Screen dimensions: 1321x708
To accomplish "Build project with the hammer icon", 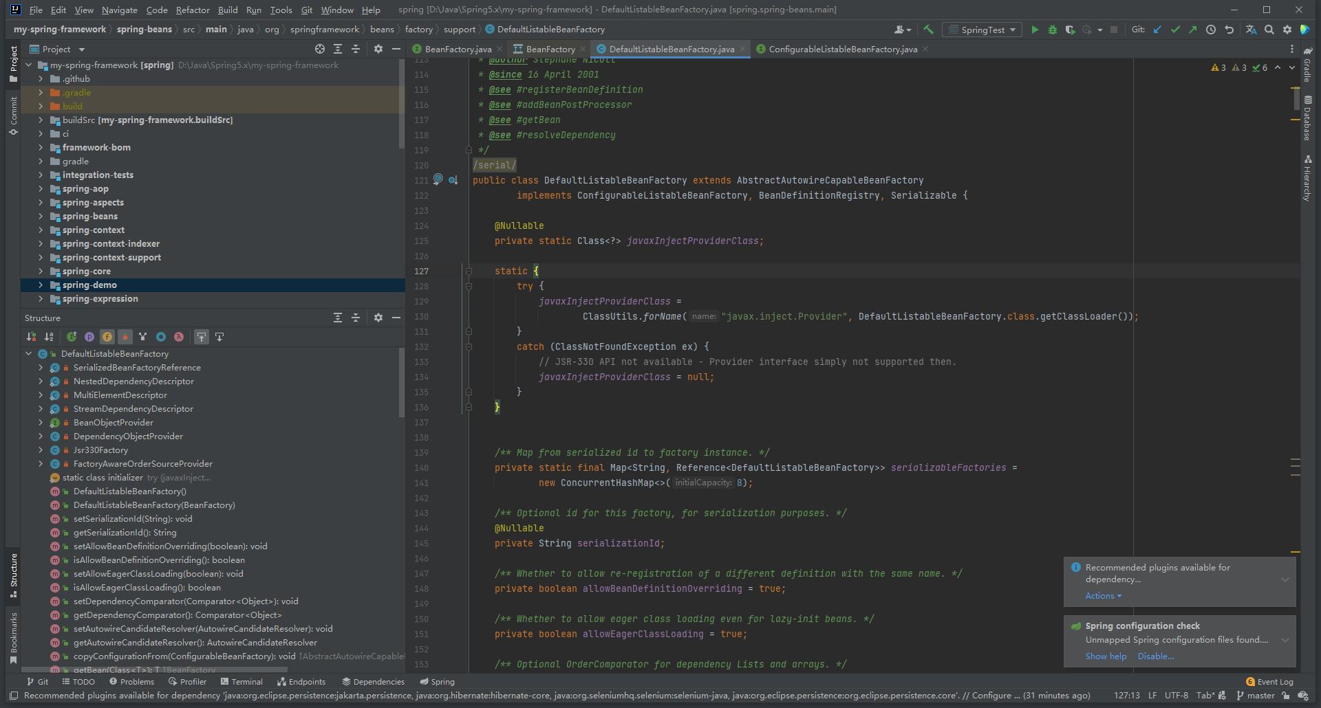I will coord(928,30).
